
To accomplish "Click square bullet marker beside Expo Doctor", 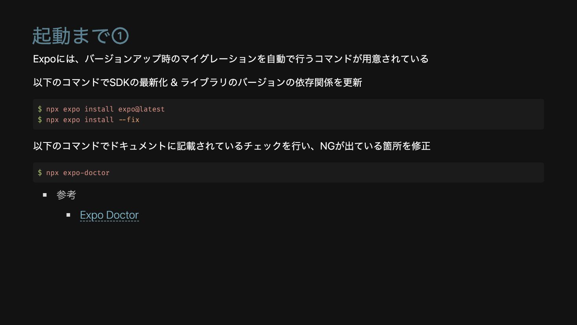I will click(x=68, y=215).
